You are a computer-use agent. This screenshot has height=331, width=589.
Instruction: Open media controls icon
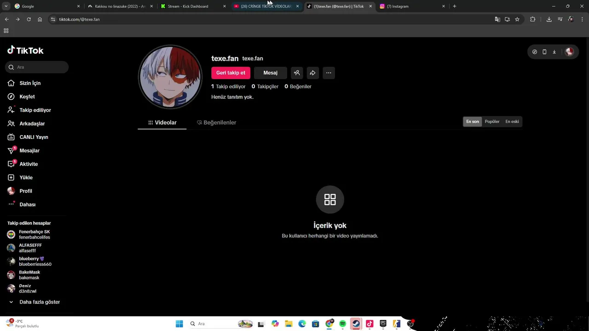[x=560, y=19]
